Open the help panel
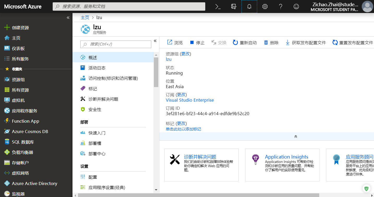 click(281, 6)
